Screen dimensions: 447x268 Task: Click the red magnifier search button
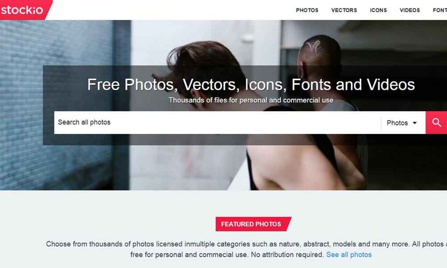click(x=436, y=122)
